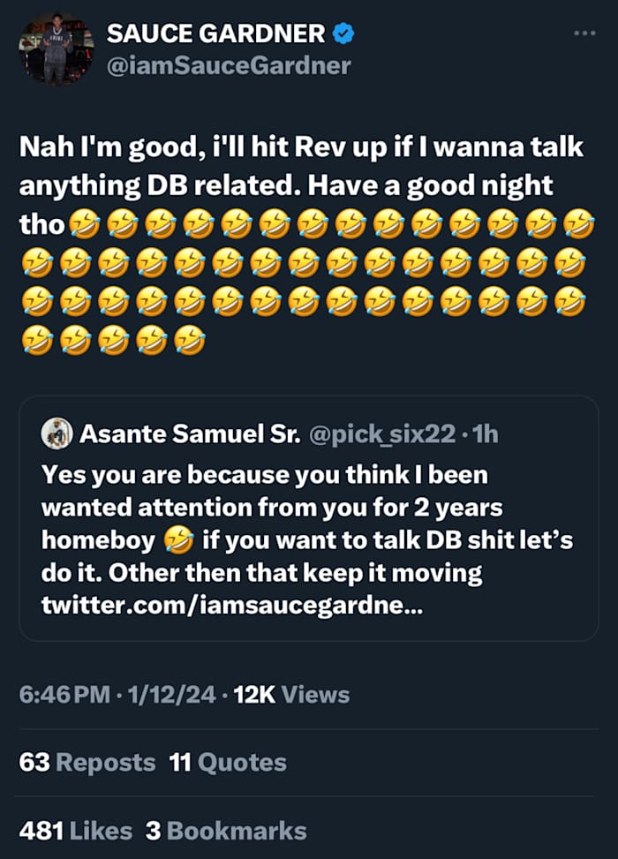Open Sauce Gardner's profile picture
The image size is (618, 859).
56,49
